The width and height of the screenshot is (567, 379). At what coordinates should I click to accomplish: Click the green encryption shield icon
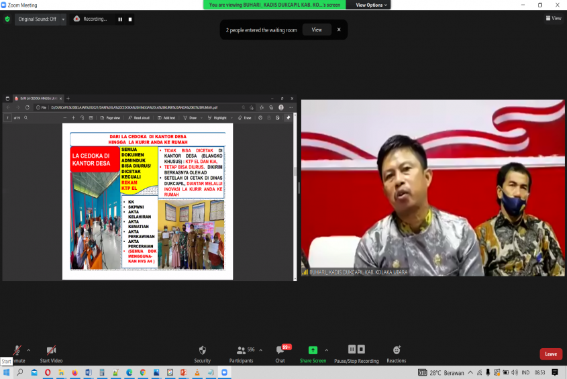tap(7, 19)
